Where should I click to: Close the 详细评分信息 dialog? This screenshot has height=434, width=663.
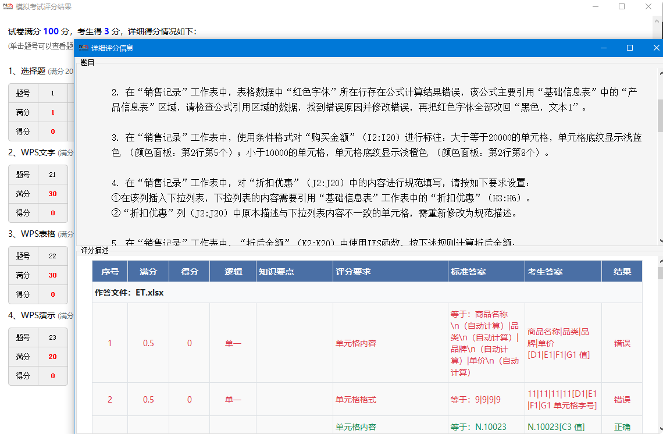pos(656,48)
